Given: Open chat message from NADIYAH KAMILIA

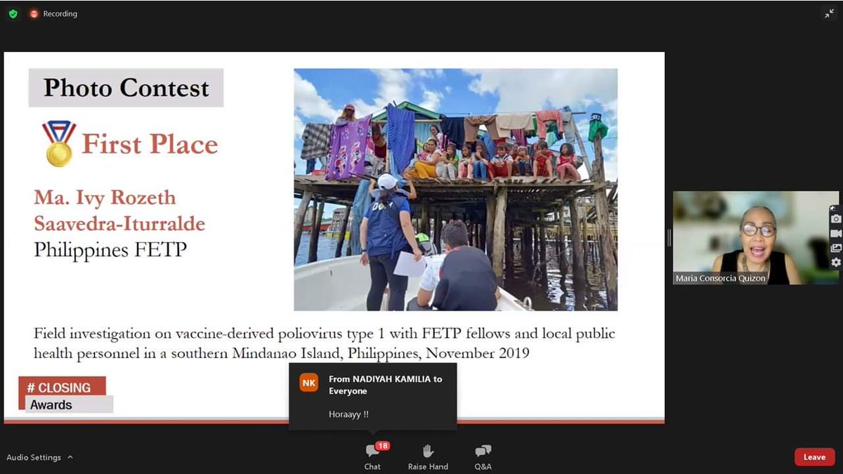Looking at the screenshot, I should [x=373, y=397].
